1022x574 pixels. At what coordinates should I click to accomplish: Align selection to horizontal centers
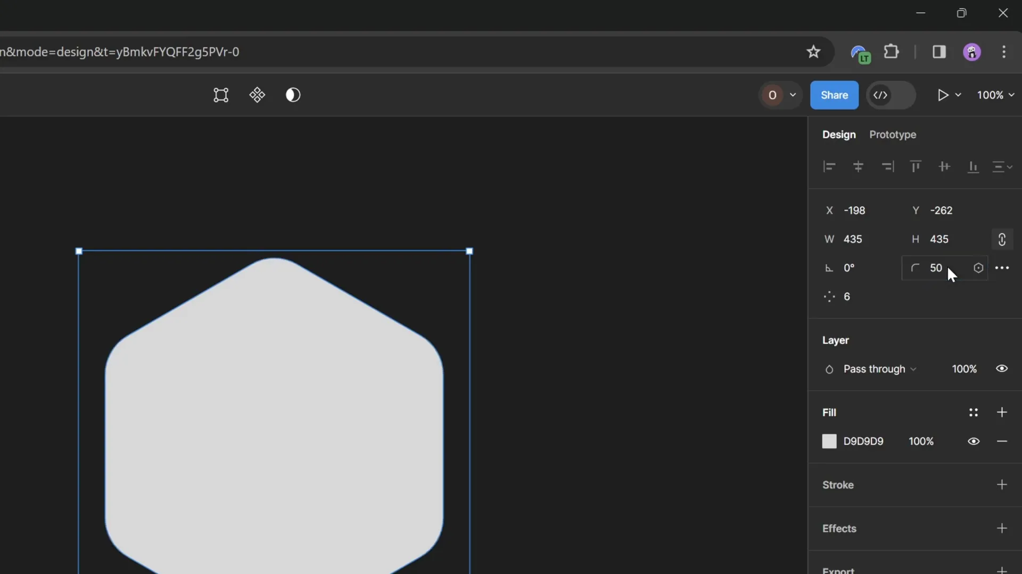(859, 166)
